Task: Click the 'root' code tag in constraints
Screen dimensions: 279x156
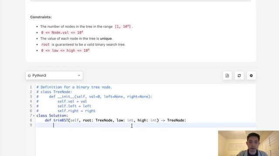Action: 45,45
